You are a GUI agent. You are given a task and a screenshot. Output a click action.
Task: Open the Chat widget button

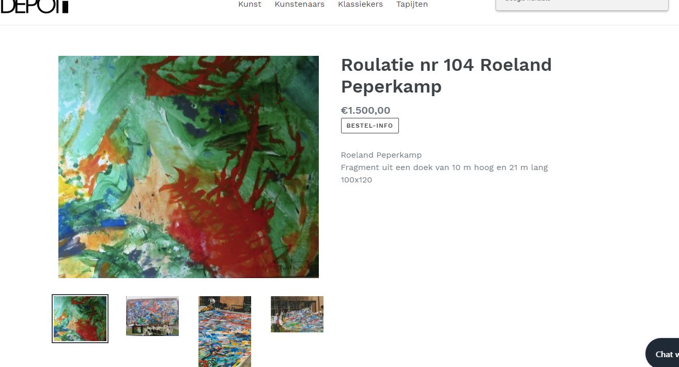coord(662,354)
